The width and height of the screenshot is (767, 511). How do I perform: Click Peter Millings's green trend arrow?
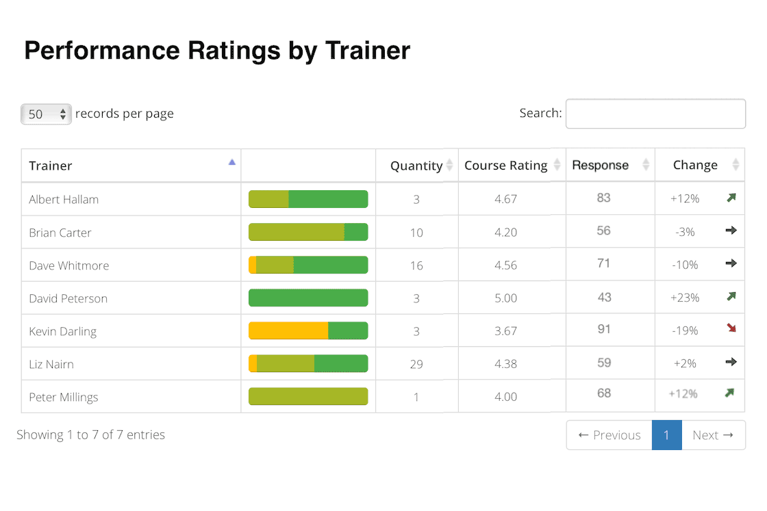[x=731, y=395]
